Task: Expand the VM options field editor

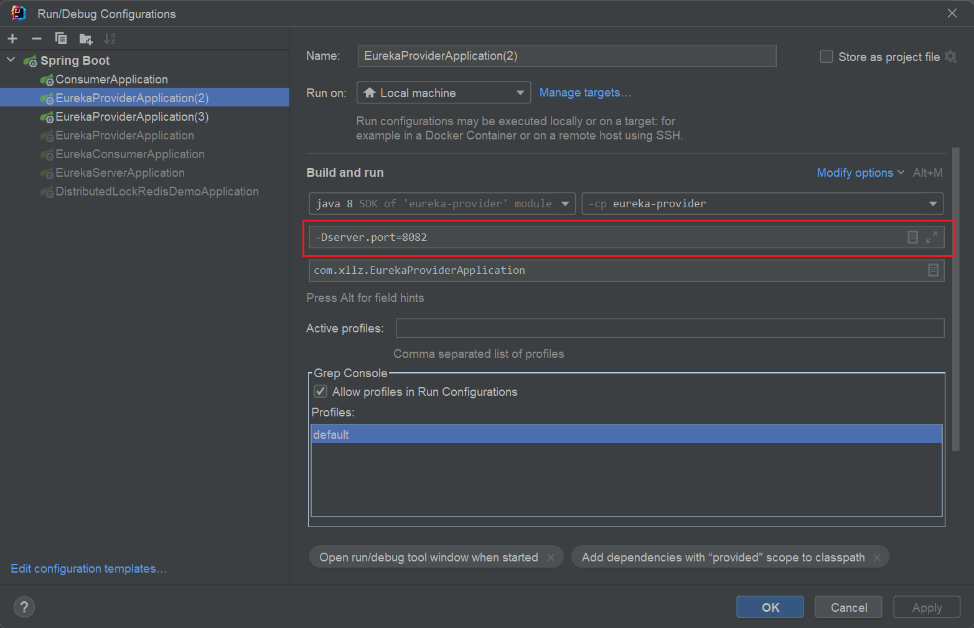Action: 932,237
